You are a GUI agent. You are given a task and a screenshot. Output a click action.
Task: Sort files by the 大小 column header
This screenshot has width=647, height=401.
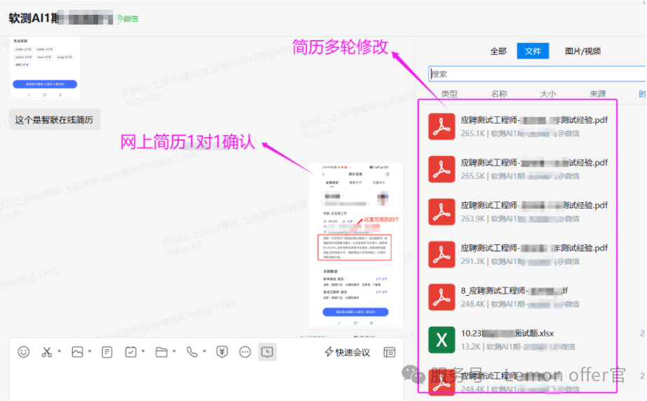(x=548, y=94)
